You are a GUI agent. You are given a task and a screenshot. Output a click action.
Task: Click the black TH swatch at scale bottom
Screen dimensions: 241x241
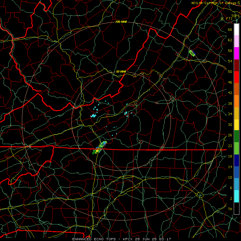point(236,208)
